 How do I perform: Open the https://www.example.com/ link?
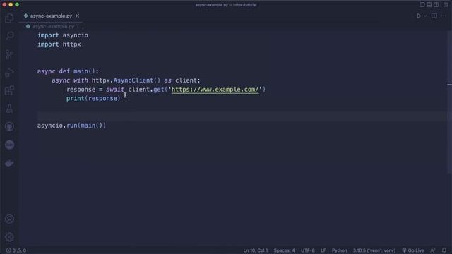pyautogui.click(x=215, y=90)
